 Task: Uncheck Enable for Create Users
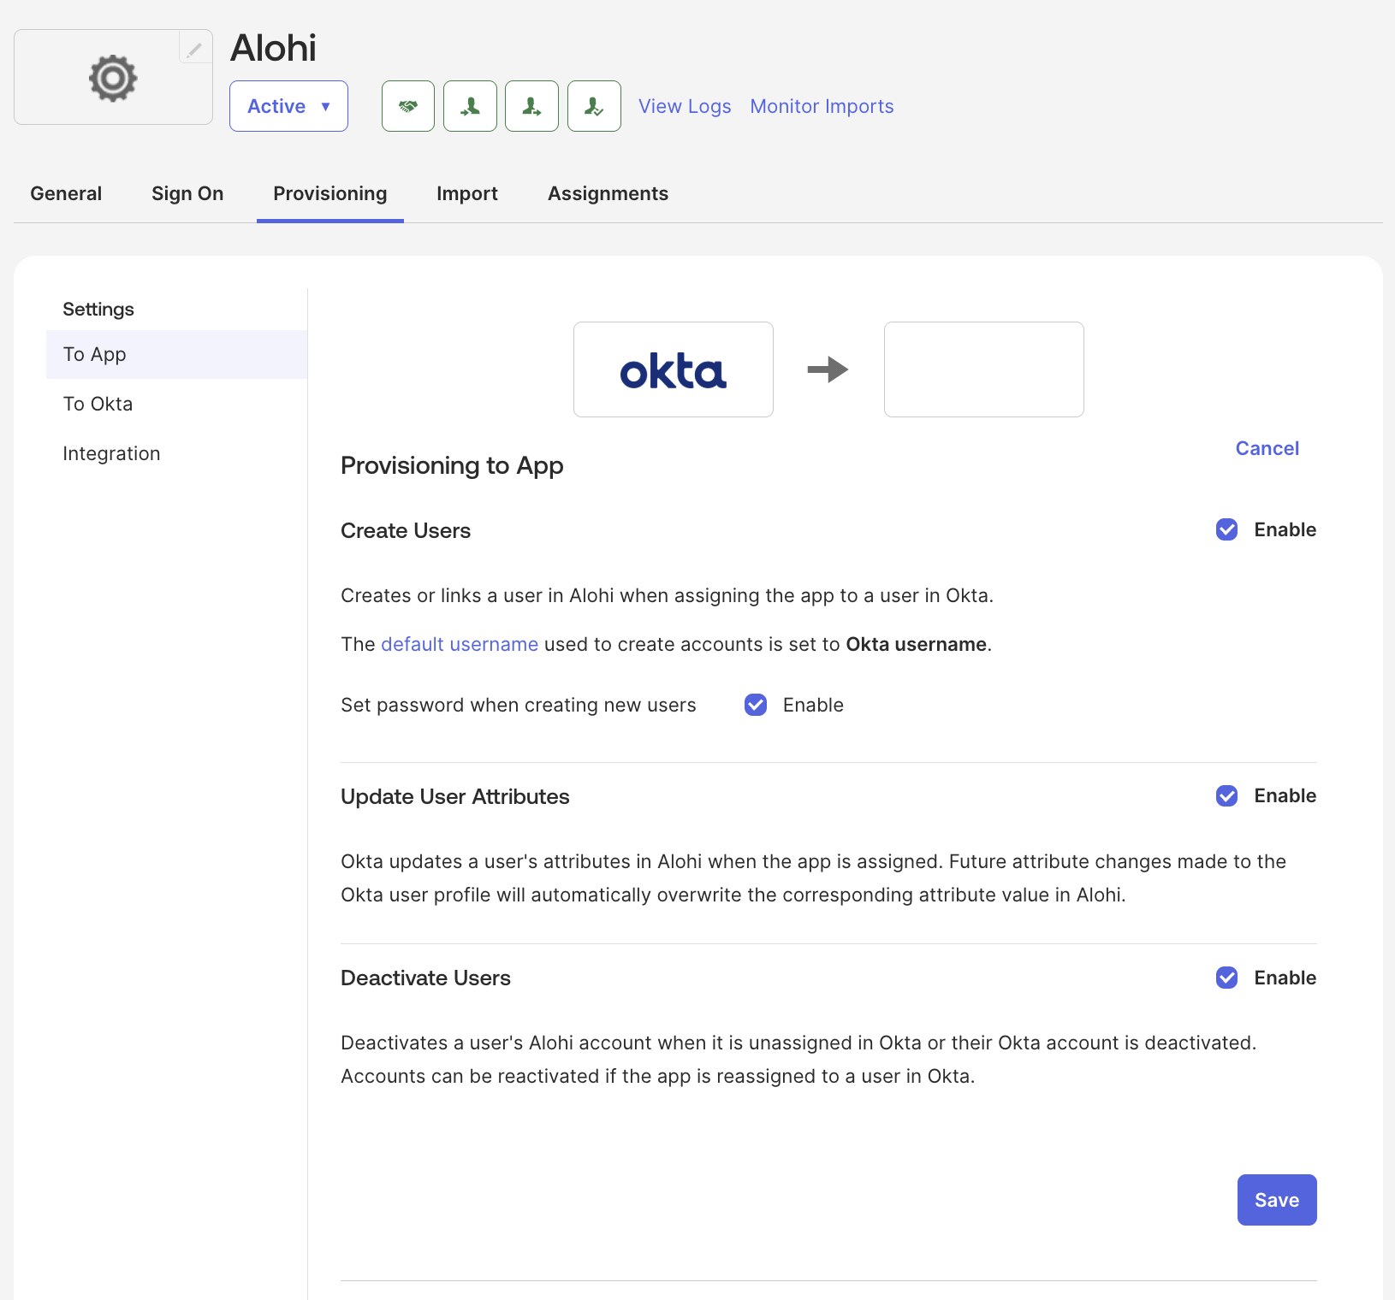tap(1226, 529)
